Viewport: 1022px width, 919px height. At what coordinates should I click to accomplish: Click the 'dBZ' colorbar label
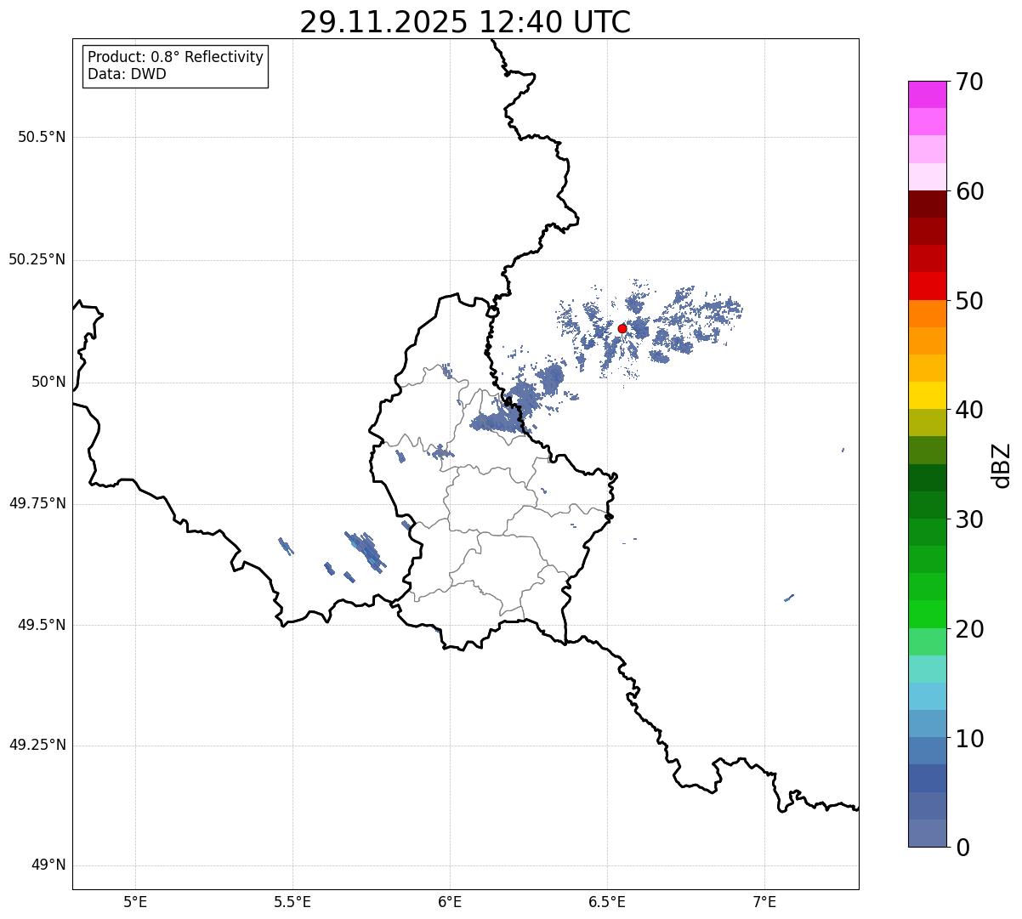[x=1002, y=464]
